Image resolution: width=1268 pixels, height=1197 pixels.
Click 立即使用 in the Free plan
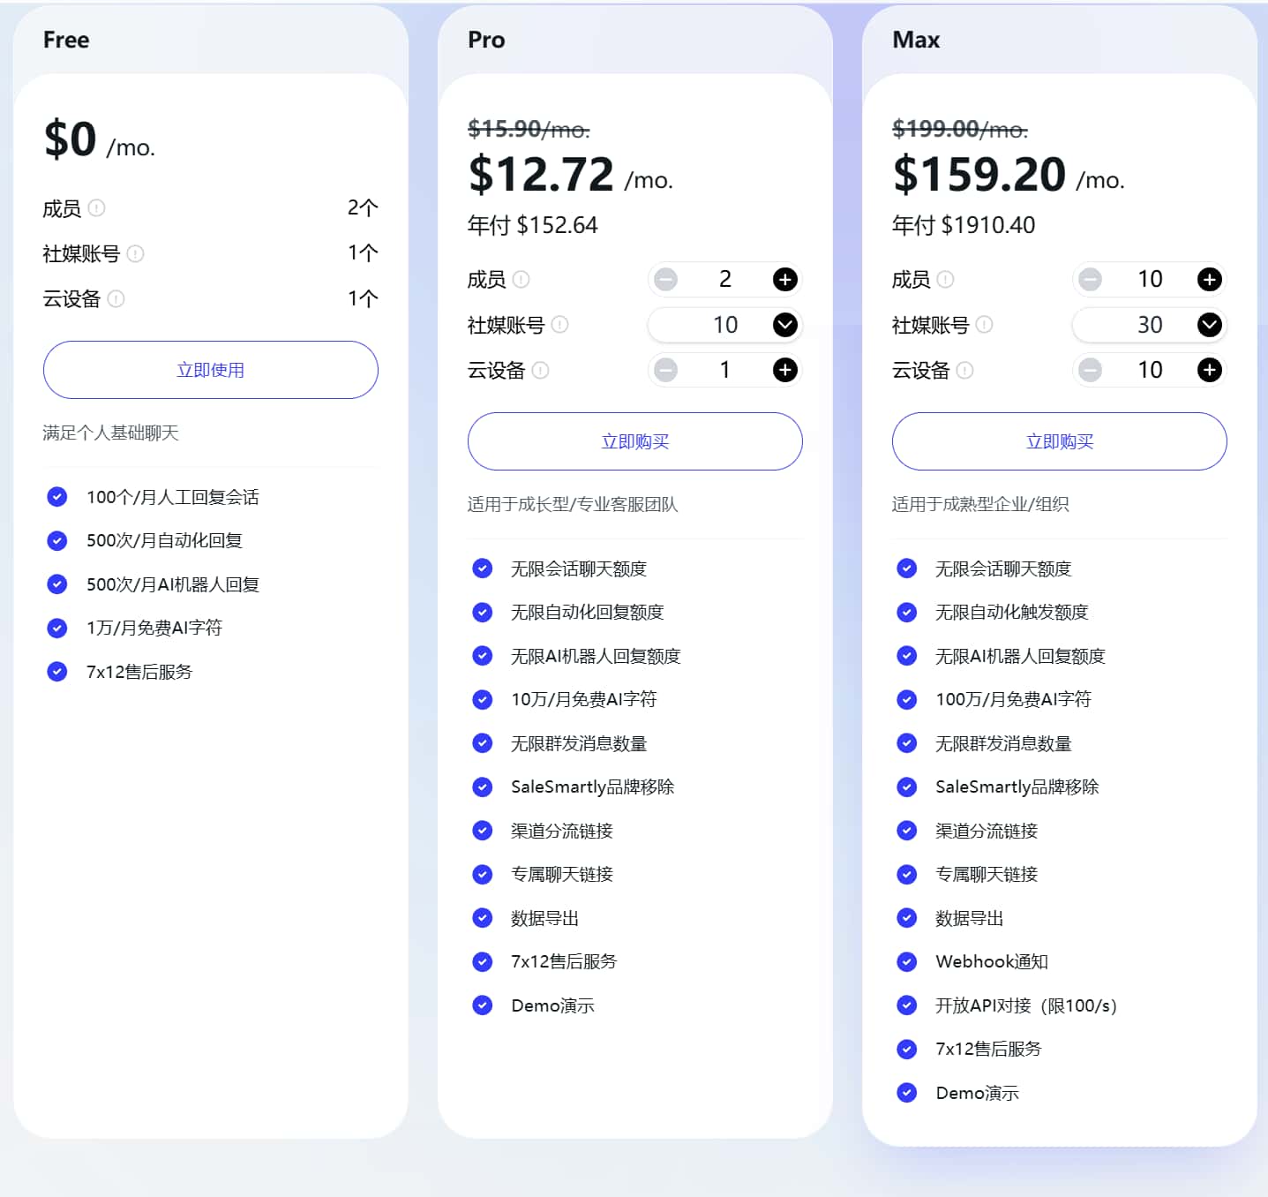[211, 370]
